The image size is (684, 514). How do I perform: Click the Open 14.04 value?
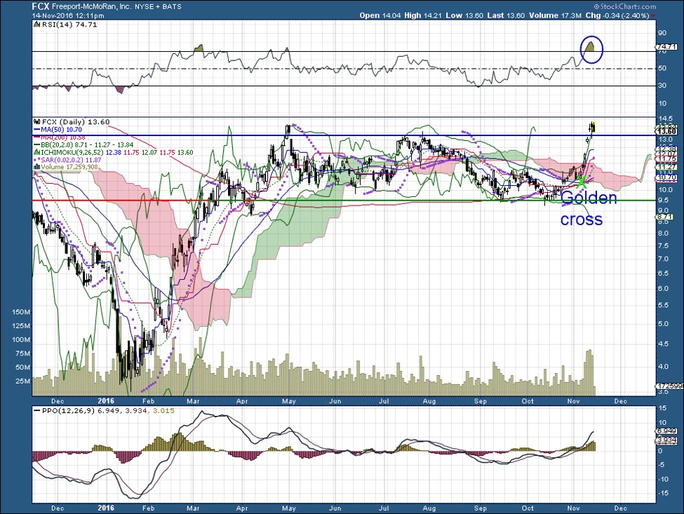point(380,15)
